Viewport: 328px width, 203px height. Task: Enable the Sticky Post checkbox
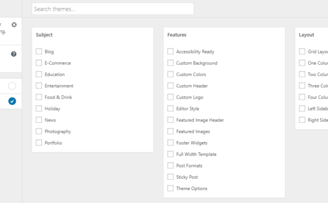tap(170, 177)
